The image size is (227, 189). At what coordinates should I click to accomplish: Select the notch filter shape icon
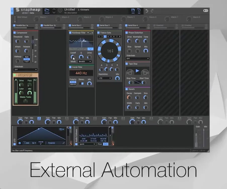click(90, 49)
